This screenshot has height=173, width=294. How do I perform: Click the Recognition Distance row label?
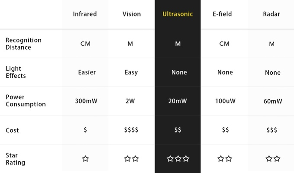tap(23, 44)
